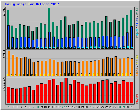Select the tallest red KBytes bar for day 15
Viewport: 140px width, 110px height.
pyautogui.click(x=66, y=91)
